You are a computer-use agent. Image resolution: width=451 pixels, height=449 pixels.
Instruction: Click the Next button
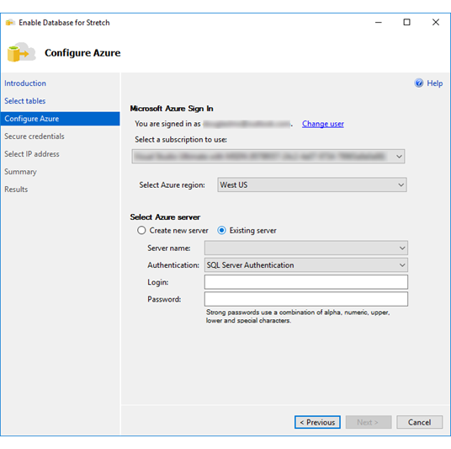(369, 422)
